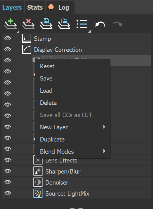This screenshot has height=209, width=153.
Task: Choose Duplicate in the context menu
Action: click(x=72, y=140)
